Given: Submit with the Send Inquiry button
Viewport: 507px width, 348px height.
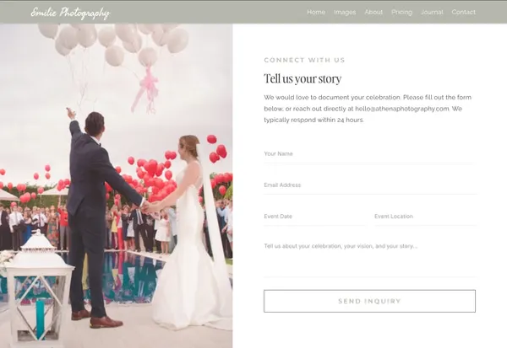Looking at the screenshot, I should pos(369,301).
